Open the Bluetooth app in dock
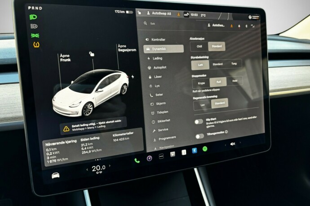310x206 pixels. click(195, 151)
